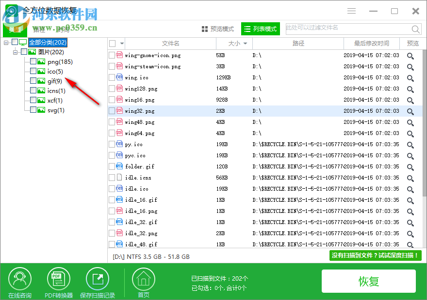Tick the gif(9) category checkbox
Image resolution: width=427 pixels, height=300 pixels.
coord(34,81)
